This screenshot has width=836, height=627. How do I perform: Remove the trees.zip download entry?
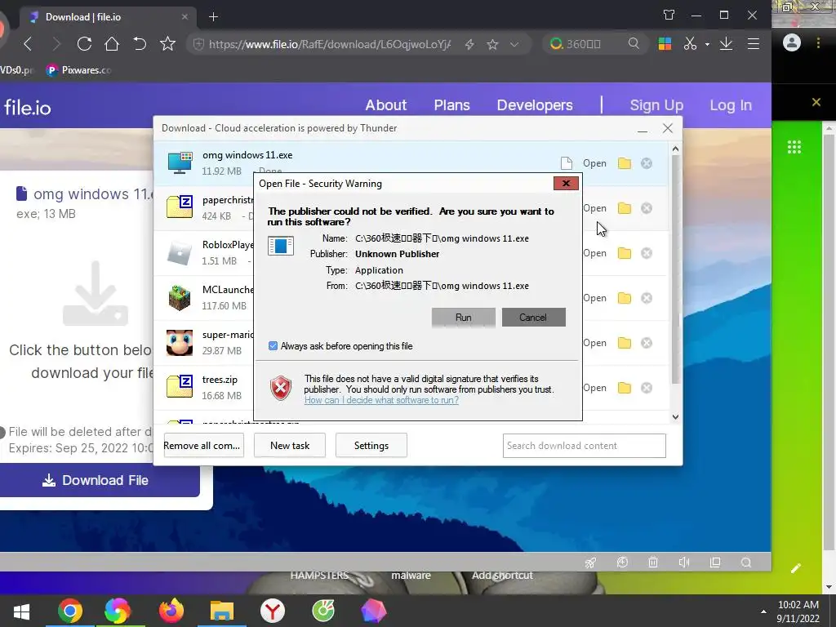point(647,388)
